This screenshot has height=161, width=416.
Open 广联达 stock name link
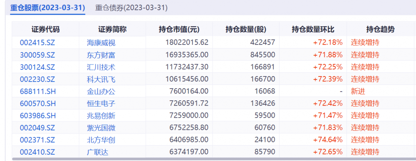[98, 152]
